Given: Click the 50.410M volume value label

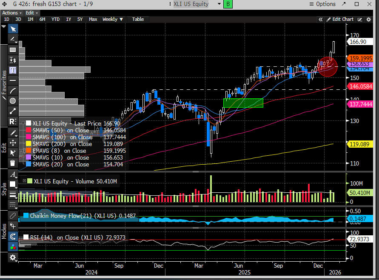Looking at the screenshot, I should click(360, 193).
